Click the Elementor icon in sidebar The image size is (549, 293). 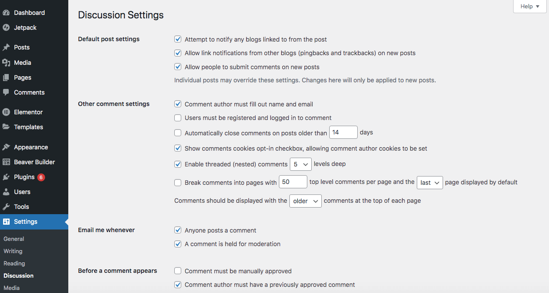[6, 112]
